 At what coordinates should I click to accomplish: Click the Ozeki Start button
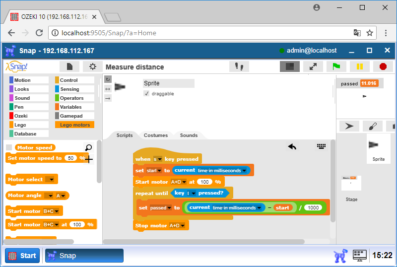22,256
